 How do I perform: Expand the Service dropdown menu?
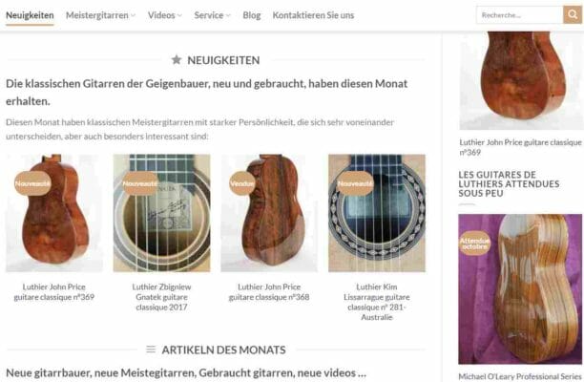click(x=212, y=15)
